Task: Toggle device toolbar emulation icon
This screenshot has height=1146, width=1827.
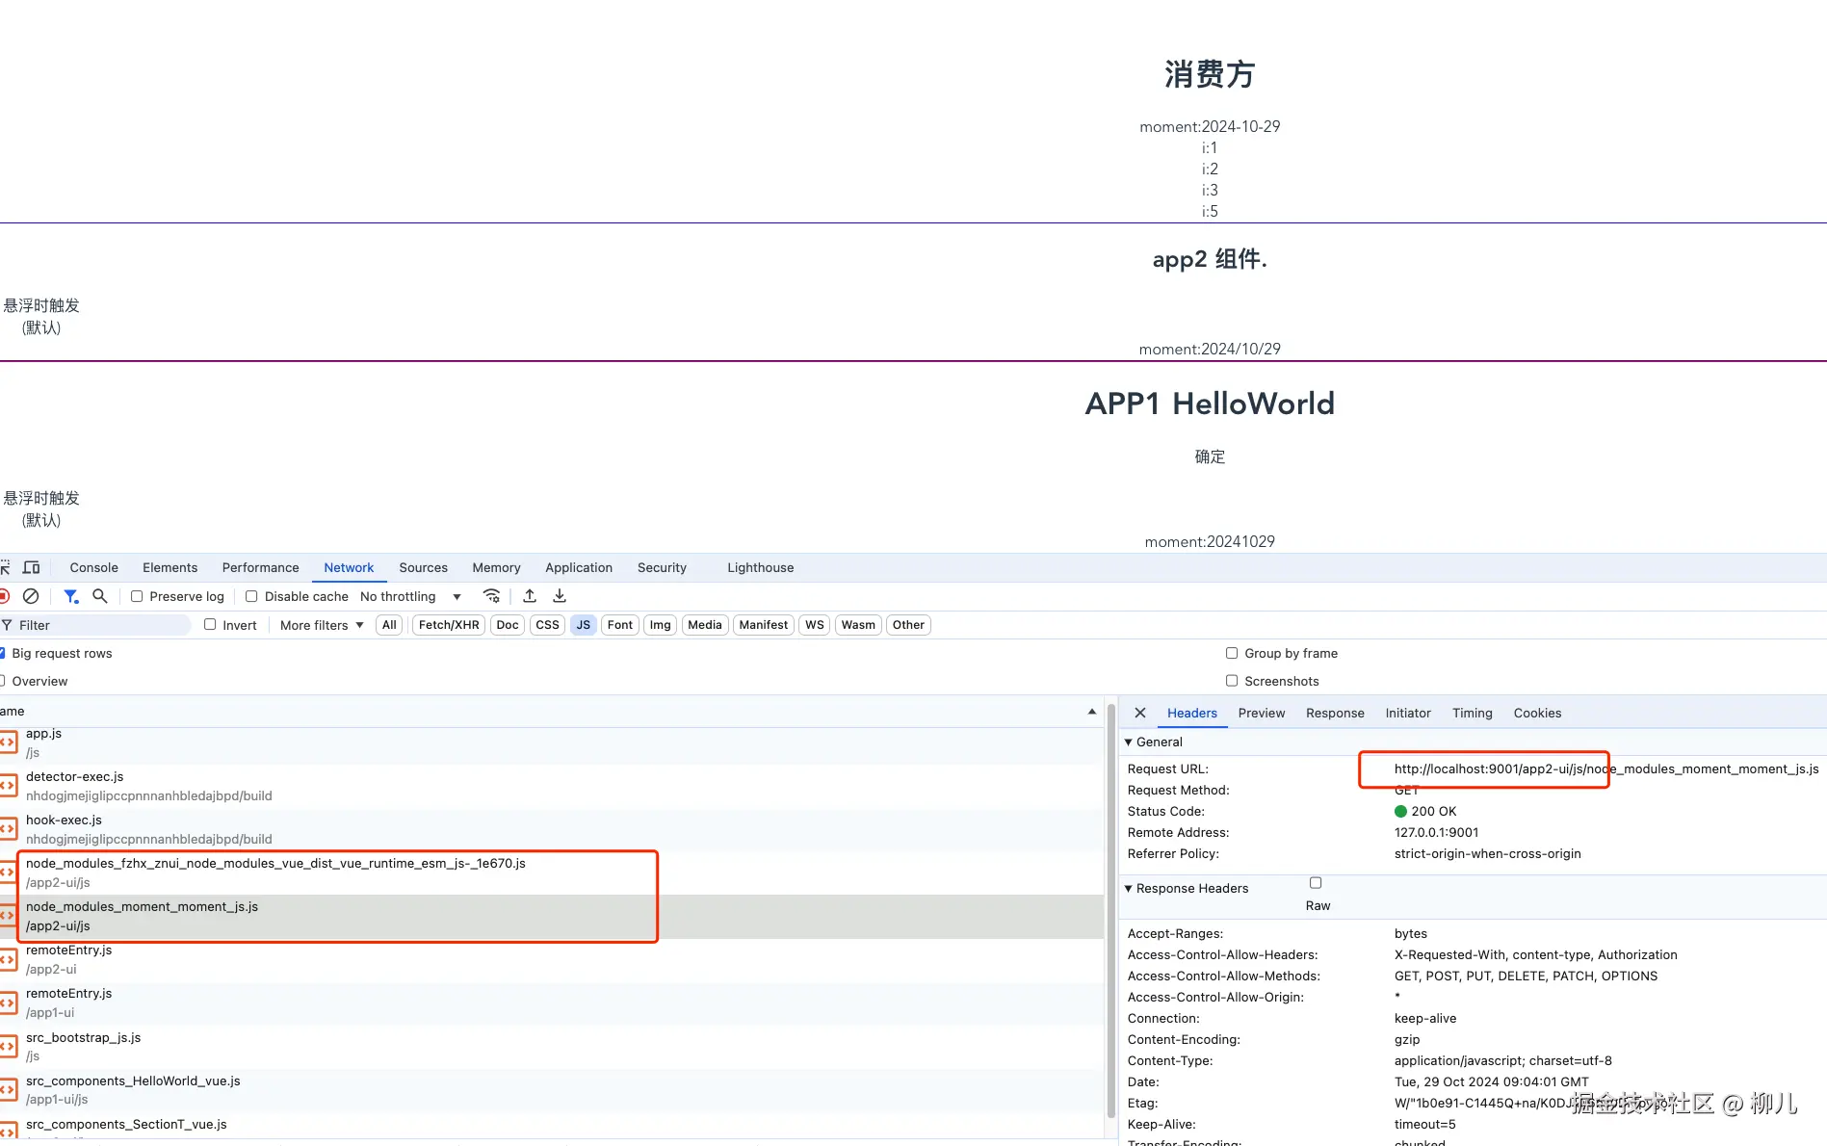Action: click(32, 568)
